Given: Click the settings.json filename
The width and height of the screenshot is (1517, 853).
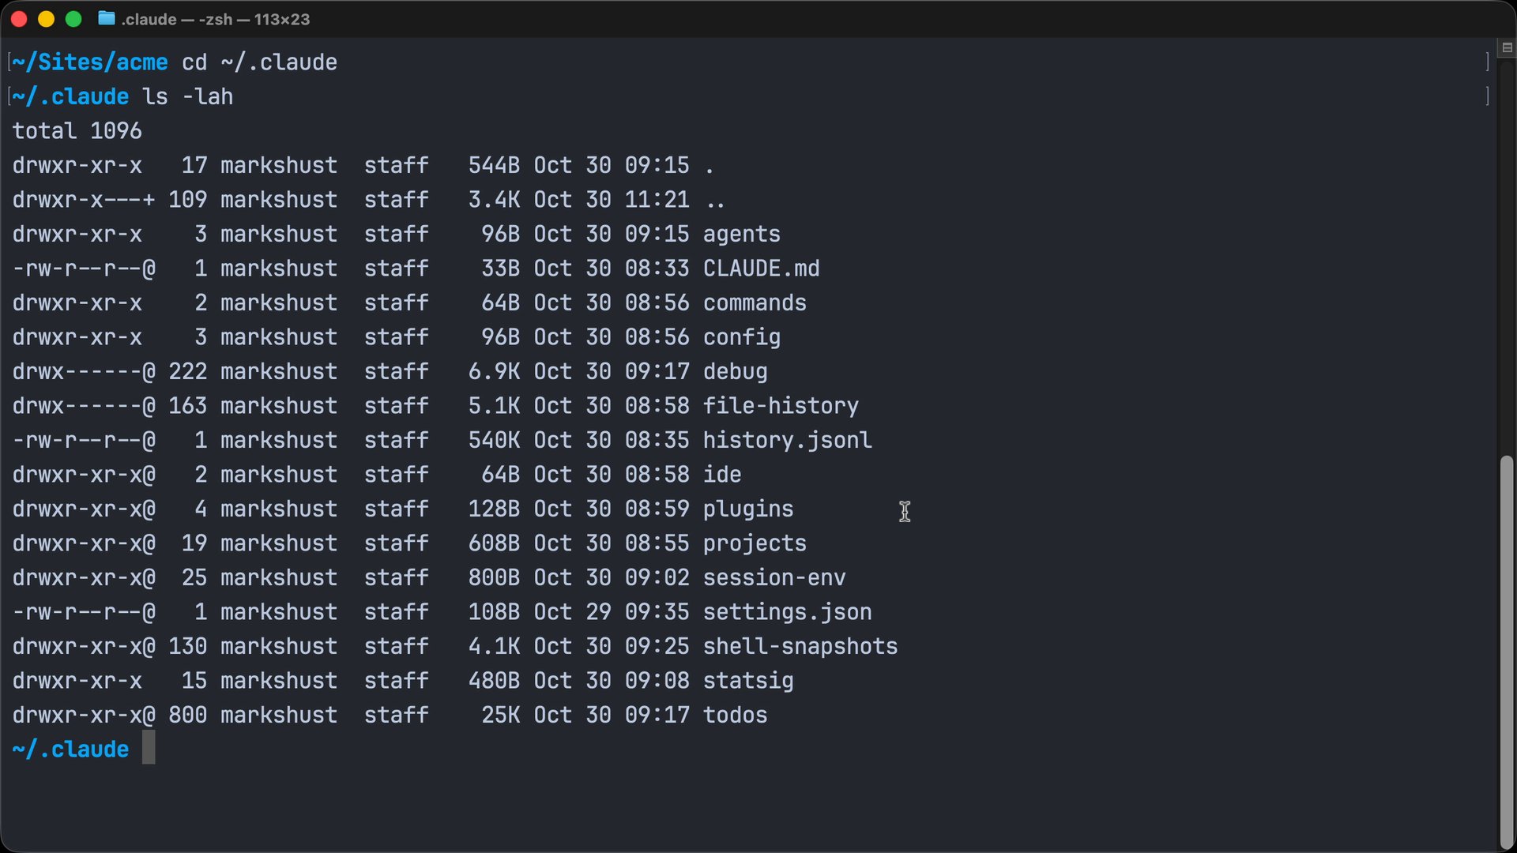Looking at the screenshot, I should [787, 612].
